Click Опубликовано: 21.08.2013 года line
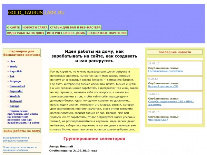Screen dimensions: 207x155 (73, 151)
